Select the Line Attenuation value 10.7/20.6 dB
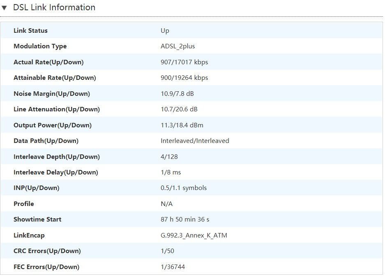This screenshot has width=385, height=276. pos(178,109)
